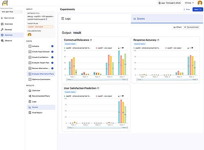Viewport: 204px width, 150px height.
Task: Open the Tomoaki's Work workspace selector
Action: coord(170,3)
